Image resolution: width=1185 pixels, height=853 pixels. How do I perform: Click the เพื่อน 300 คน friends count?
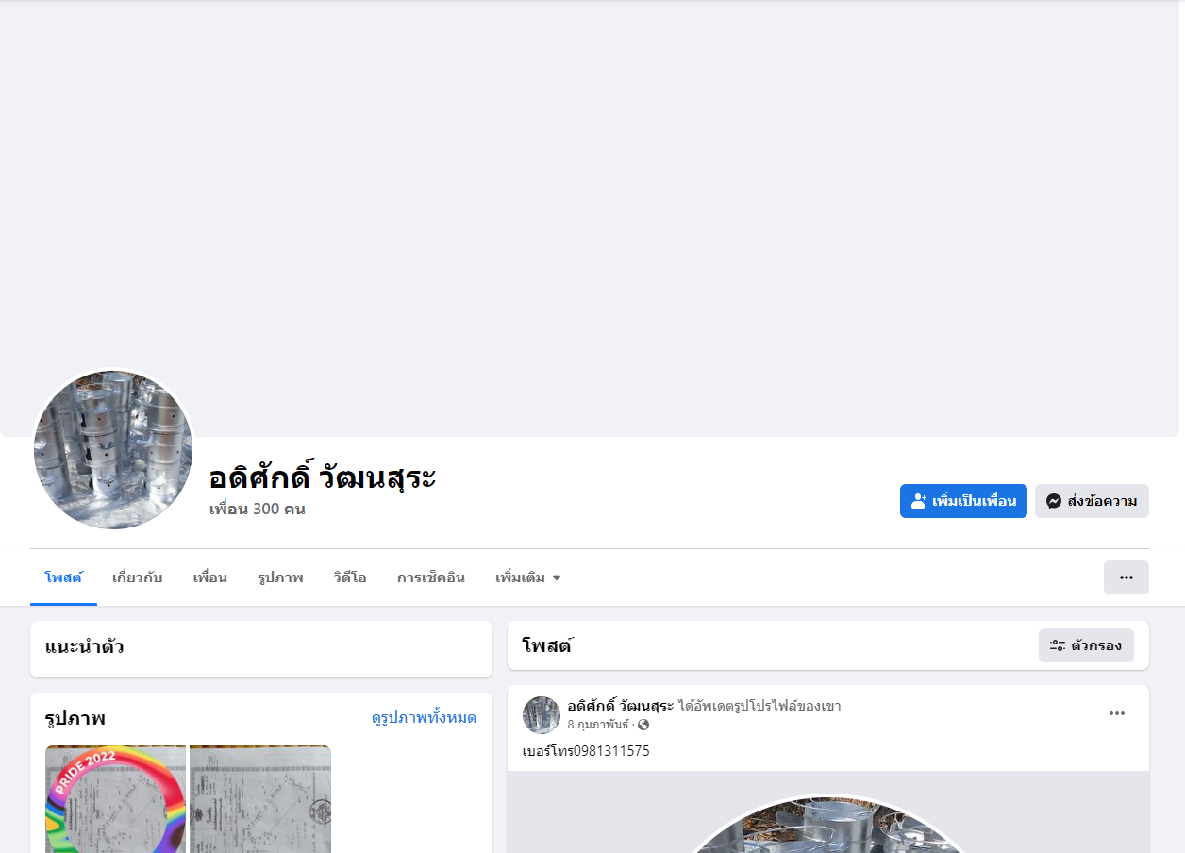258,510
